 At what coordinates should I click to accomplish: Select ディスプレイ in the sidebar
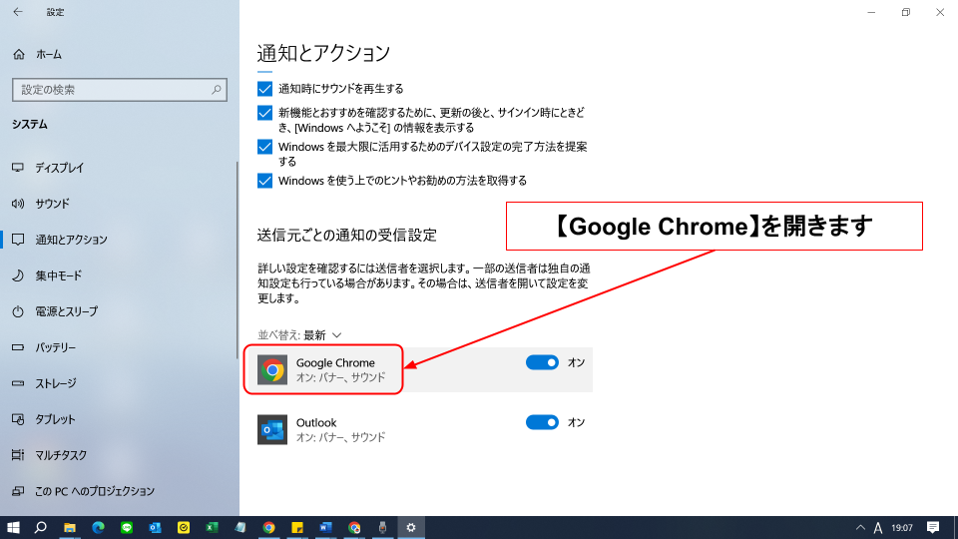pos(59,168)
